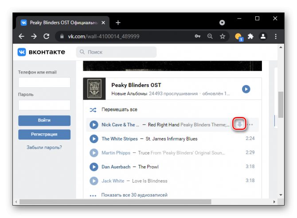Open Jack White artist link
This screenshot has width=297, height=218.
(x=113, y=181)
